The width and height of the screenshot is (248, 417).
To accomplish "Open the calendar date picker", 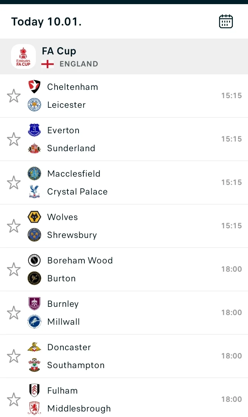I will click(x=226, y=21).
